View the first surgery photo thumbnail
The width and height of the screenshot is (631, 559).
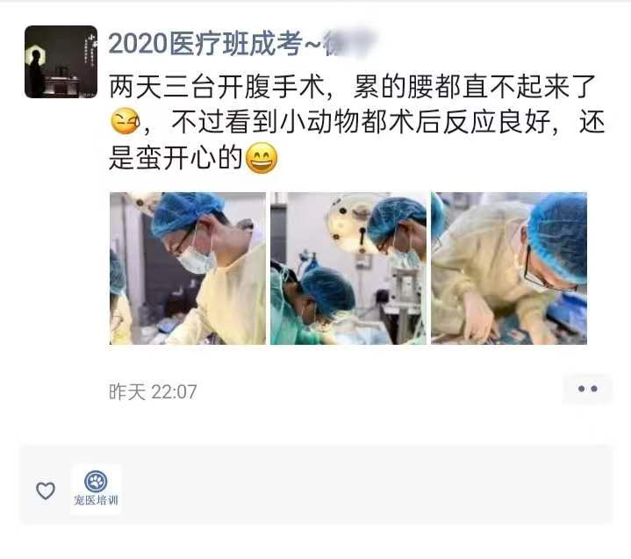(188, 269)
